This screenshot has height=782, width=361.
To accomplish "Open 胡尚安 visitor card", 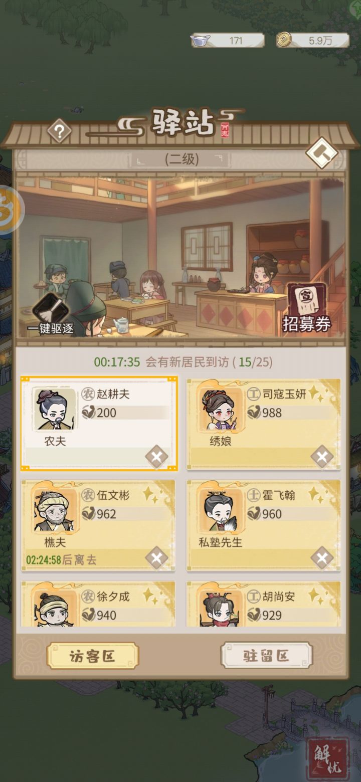I will (264, 604).
